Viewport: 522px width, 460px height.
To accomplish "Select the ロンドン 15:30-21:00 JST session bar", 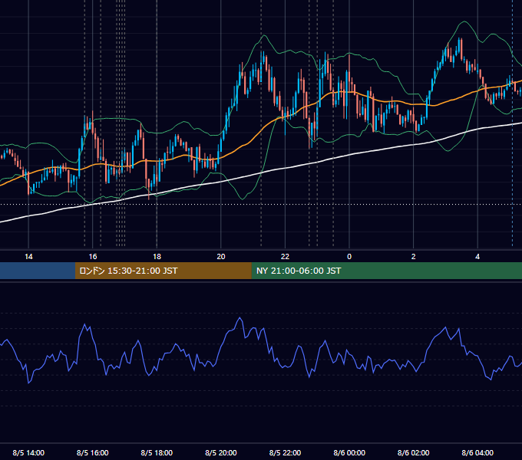I will pos(163,271).
